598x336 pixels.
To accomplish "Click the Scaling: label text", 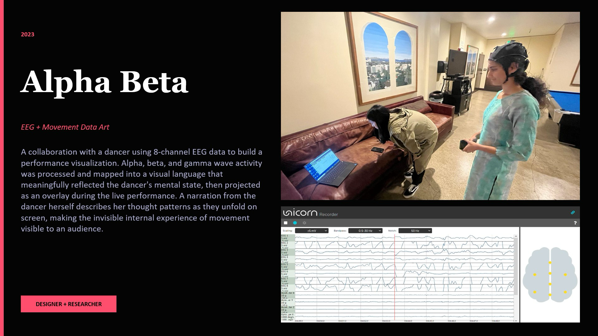I will pos(287,231).
